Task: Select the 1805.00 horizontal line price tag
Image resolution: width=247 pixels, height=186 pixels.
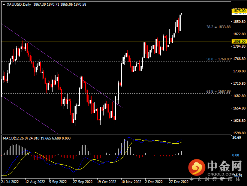Action: click(239, 41)
